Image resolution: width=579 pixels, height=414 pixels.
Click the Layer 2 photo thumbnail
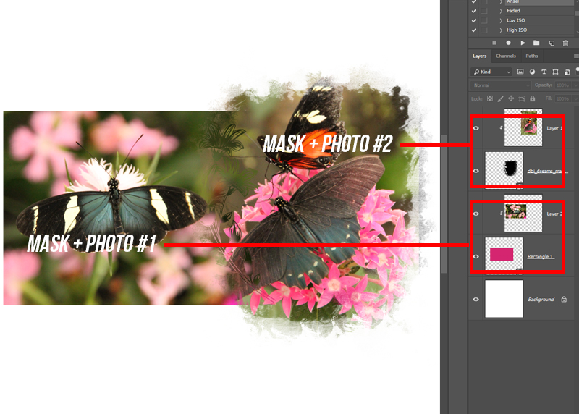tap(523, 213)
